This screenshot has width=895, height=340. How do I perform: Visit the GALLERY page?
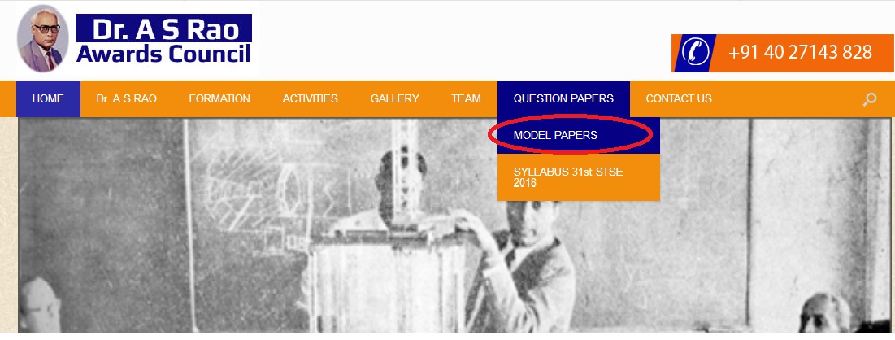[394, 99]
